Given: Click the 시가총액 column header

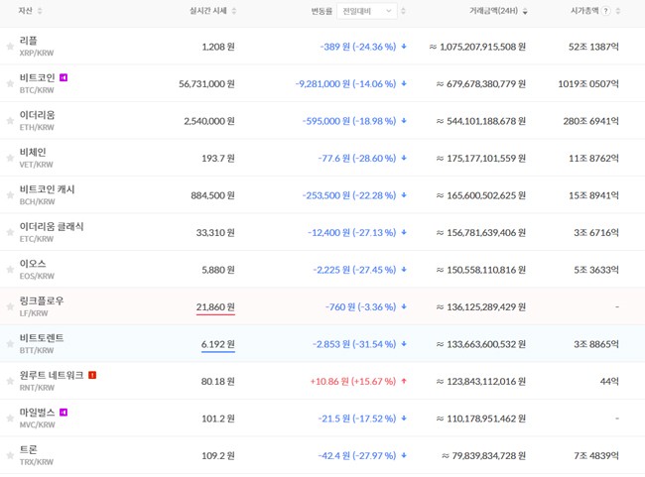Looking at the screenshot, I should point(584,11).
